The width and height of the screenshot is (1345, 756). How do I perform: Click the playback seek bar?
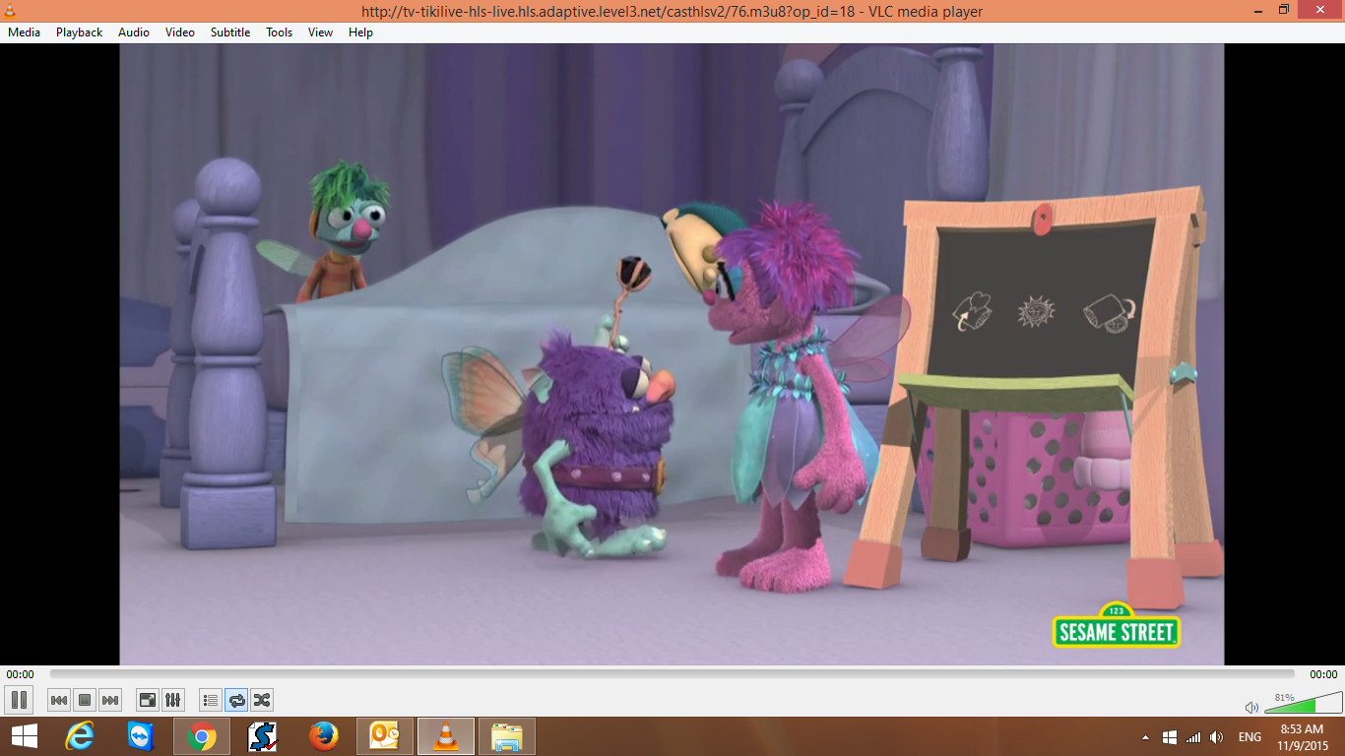coord(672,674)
